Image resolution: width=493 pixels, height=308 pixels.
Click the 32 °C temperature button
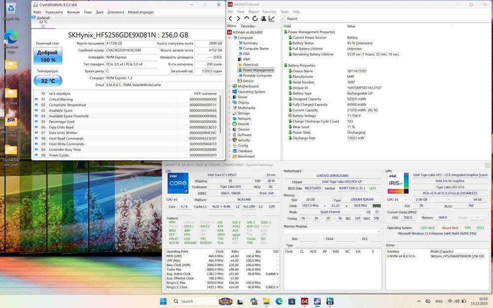tap(48, 81)
